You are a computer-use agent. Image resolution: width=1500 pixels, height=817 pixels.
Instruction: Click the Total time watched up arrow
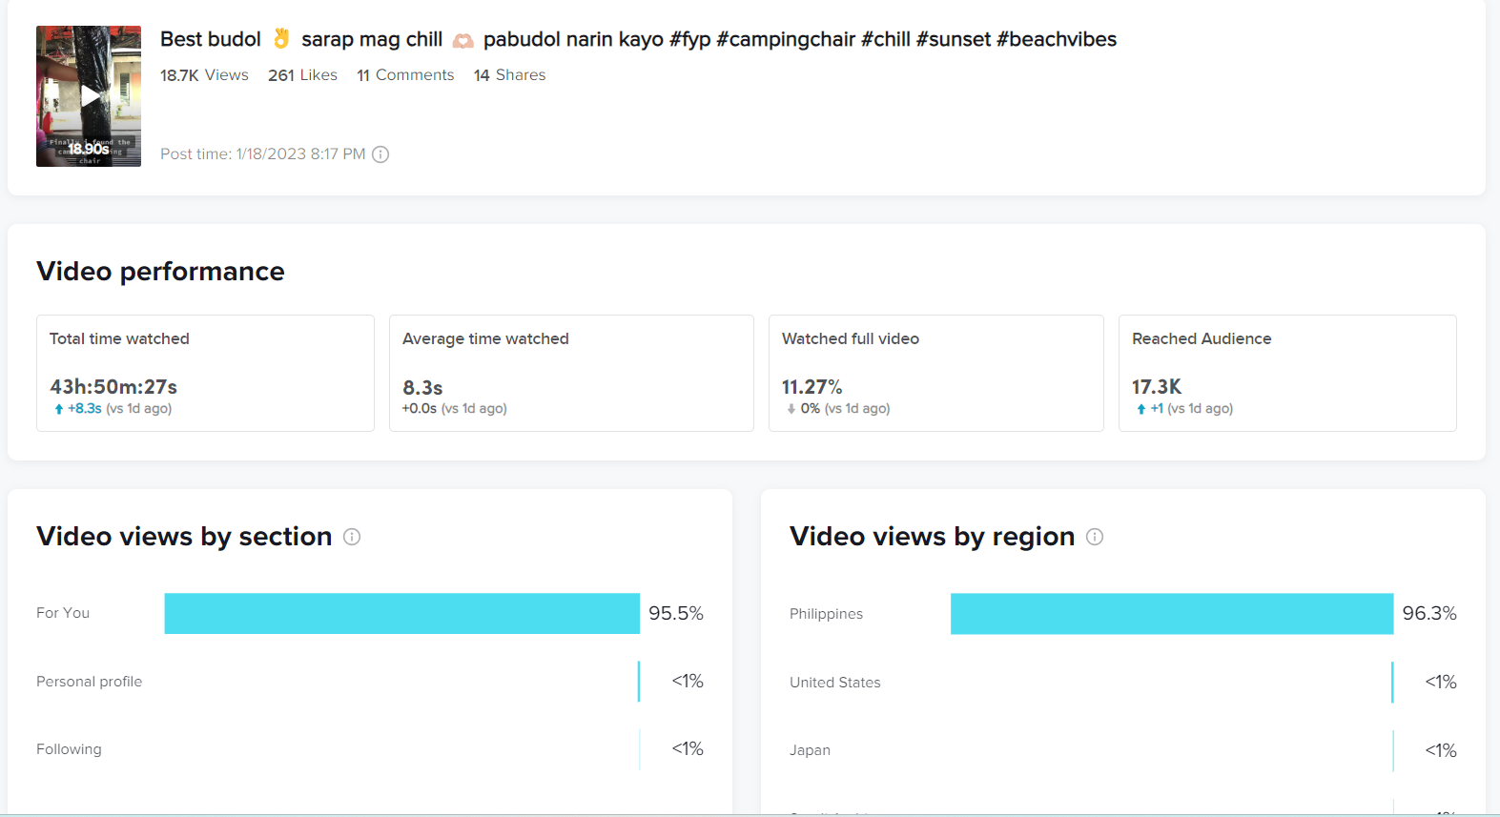pyautogui.click(x=59, y=409)
